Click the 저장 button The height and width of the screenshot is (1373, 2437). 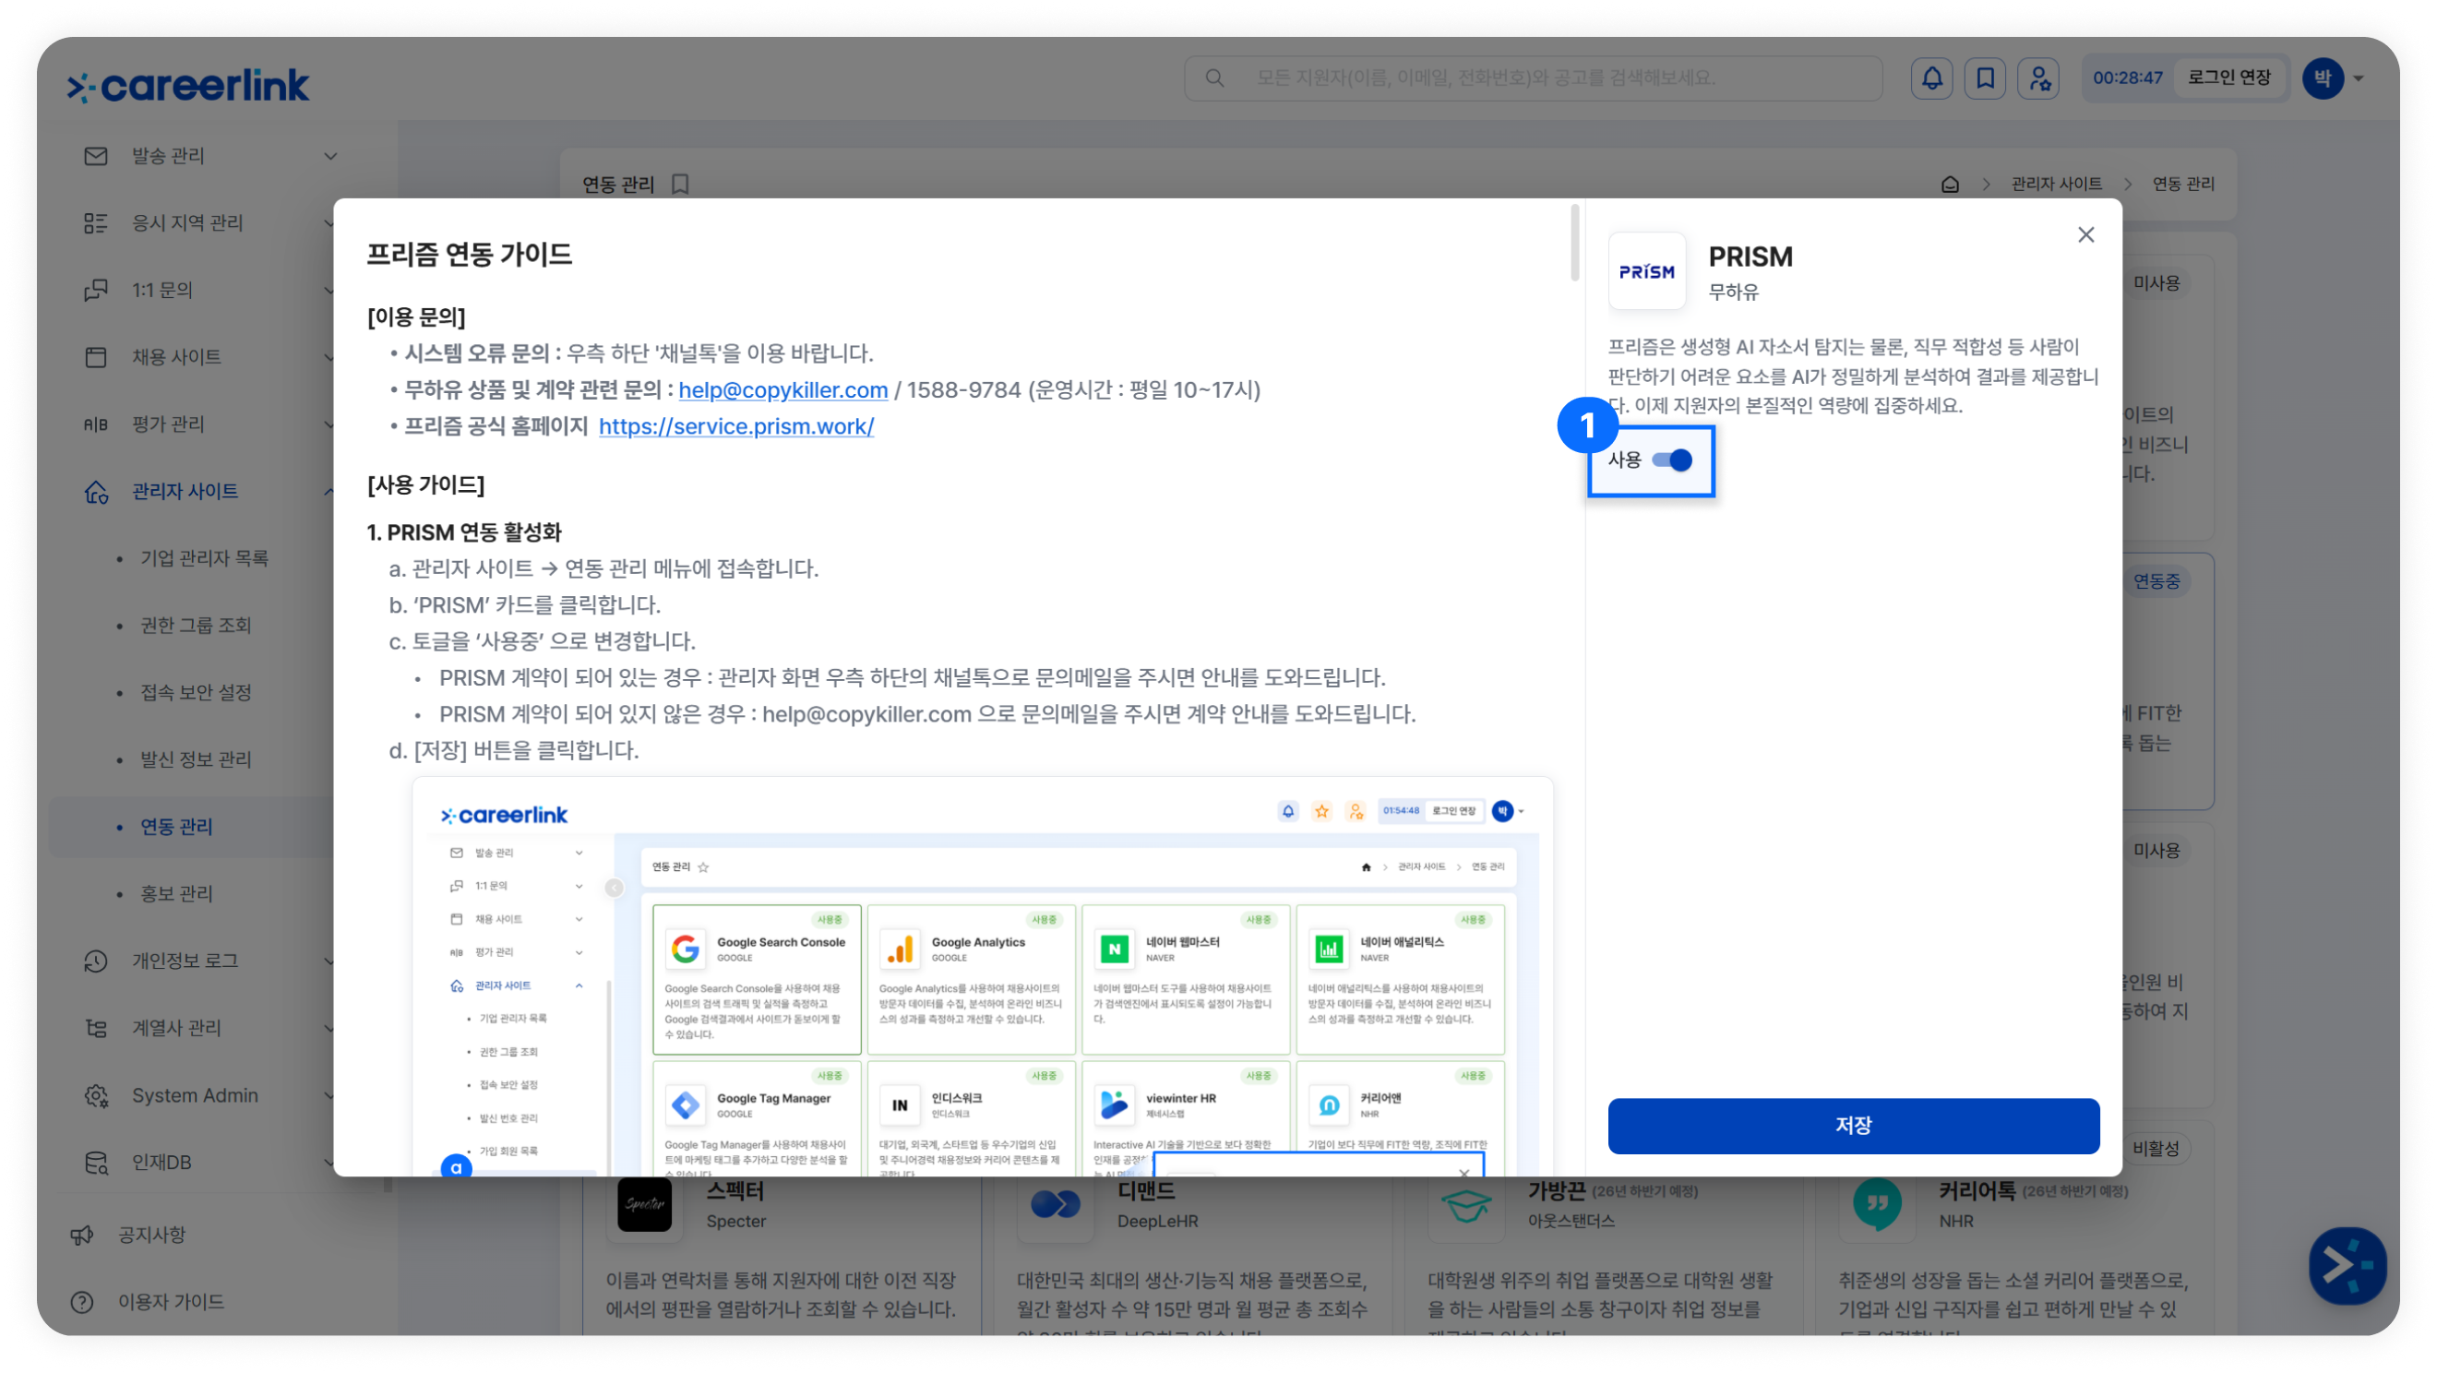coord(1853,1126)
